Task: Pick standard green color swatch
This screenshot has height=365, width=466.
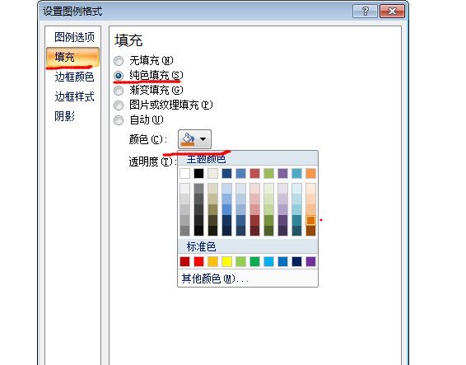Action: coord(254,262)
